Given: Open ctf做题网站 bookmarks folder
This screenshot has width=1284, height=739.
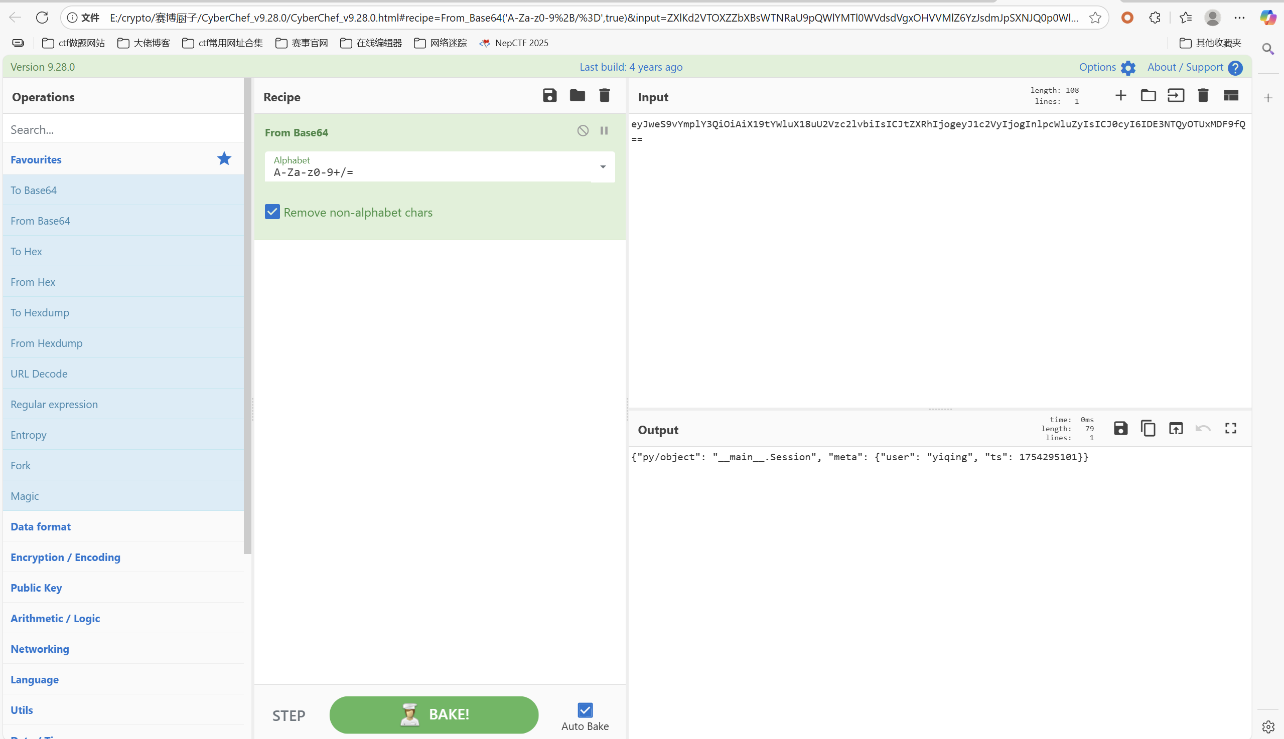Looking at the screenshot, I should [74, 43].
